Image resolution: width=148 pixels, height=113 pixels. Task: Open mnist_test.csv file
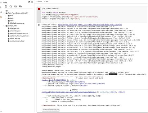click(x=15, y=39)
